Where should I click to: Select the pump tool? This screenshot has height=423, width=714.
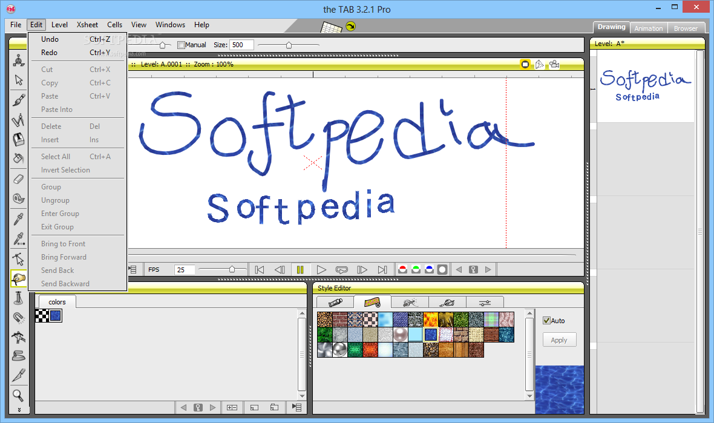(x=19, y=298)
